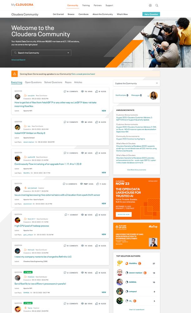Click comments icon on FetchSFTP question
Screen dimensions: 191x313
pos(65,91)
